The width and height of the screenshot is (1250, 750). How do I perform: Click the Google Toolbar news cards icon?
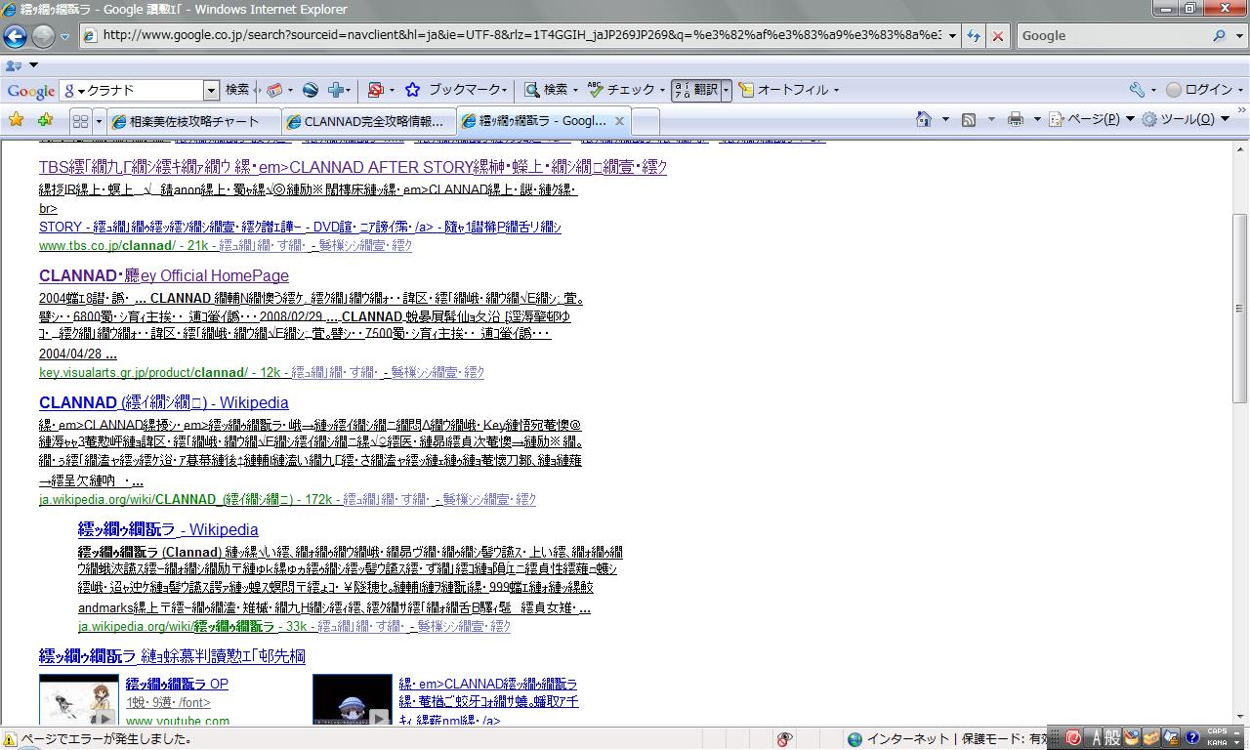[x=274, y=90]
